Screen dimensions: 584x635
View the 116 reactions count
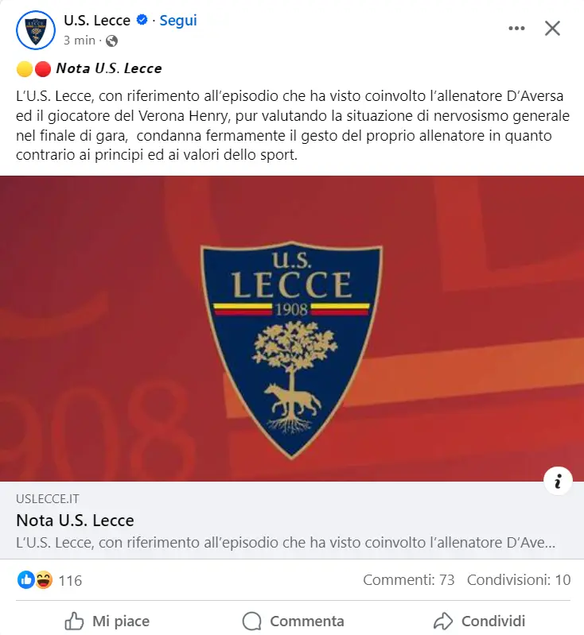coord(70,580)
